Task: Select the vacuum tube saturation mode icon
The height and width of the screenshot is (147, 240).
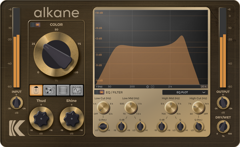Action: click(36, 90)
